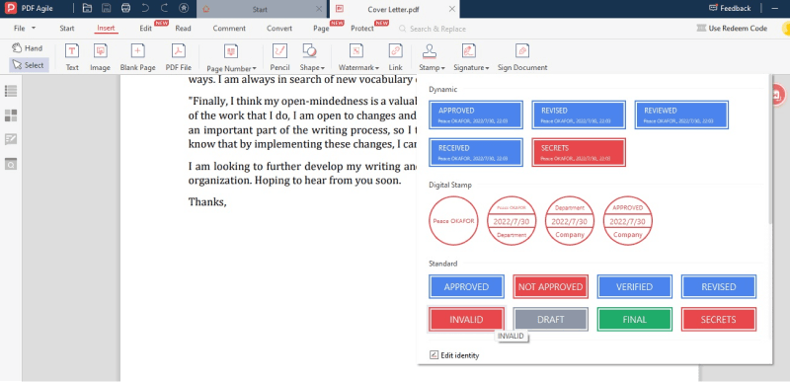Screen dimensions: 790x382
Task: Select the round Peace OKAFOR name-only stamp
Action: click(x=453, y=221)
